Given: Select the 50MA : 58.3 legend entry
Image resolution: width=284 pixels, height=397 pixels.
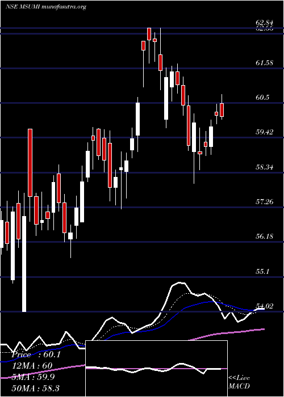Looking at the screenshot, I should tap(35, 388).
